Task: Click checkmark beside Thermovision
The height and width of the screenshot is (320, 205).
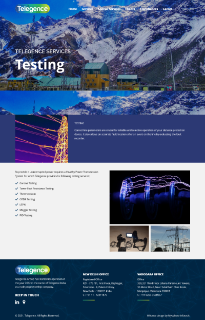Action: 17,194
